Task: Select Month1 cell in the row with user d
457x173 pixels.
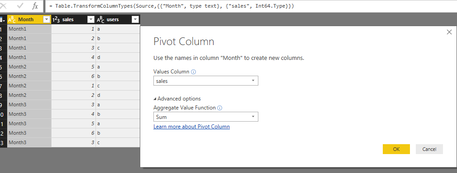Action: point(29,58)
